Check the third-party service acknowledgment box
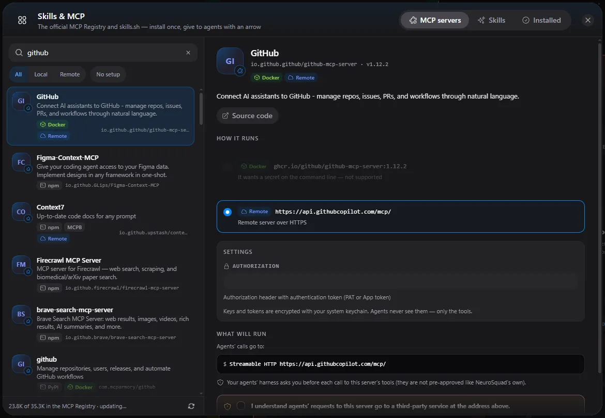 click(241, 406)
